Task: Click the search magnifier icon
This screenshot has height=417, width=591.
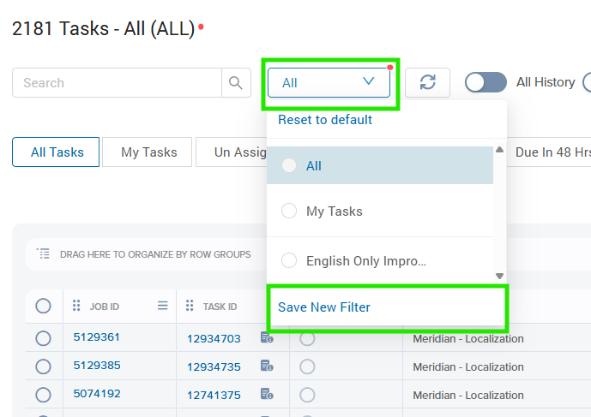Action: click(x=236, y=82)
